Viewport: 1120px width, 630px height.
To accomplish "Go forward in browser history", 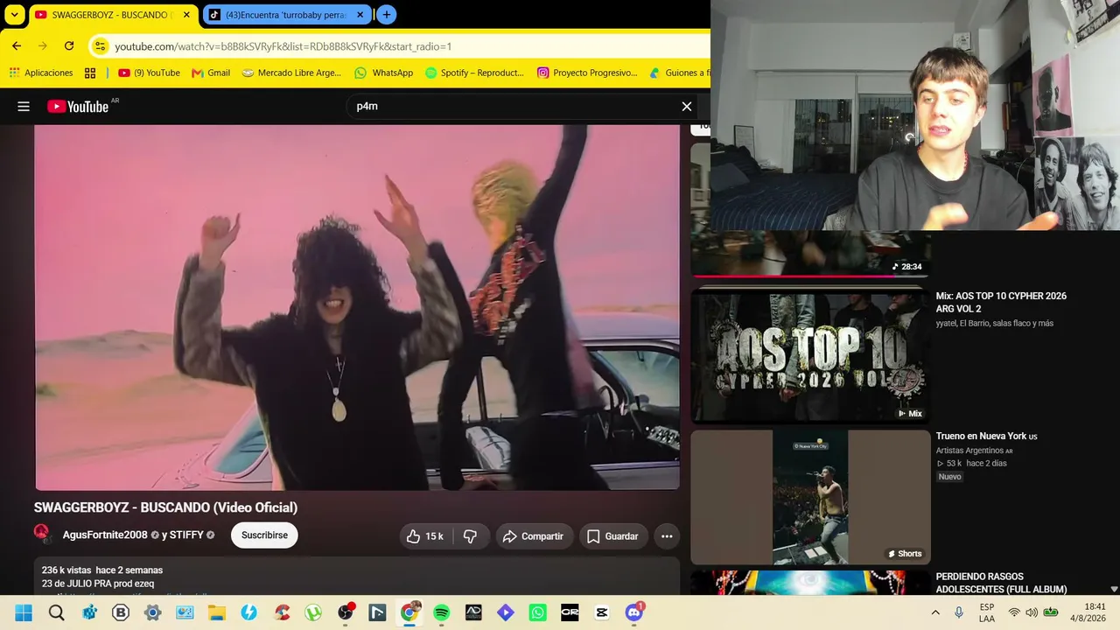I will click(x=42, y=45).
